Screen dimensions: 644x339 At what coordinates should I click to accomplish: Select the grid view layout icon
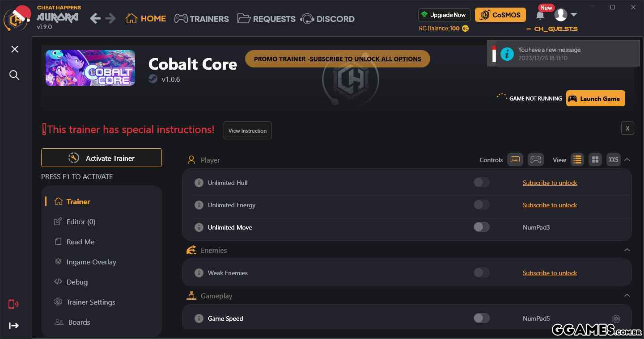[x=595, y=159]
